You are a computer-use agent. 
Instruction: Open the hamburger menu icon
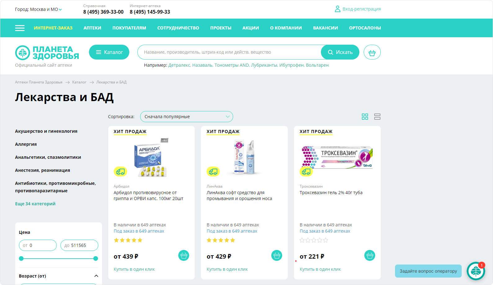pos(20,28)
